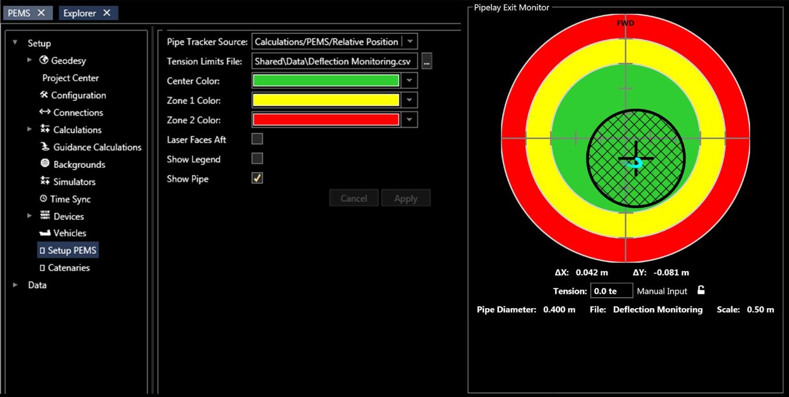The width and height of the screenshot is (789, 397).
Task: Uncheck the Show Pipe checkbox
Action: [258, 178]
